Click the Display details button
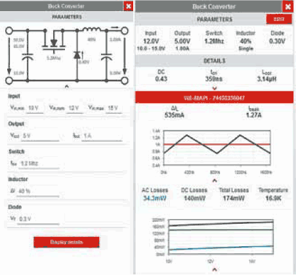Viewport: 296px width, 275px height. point(66,242)
